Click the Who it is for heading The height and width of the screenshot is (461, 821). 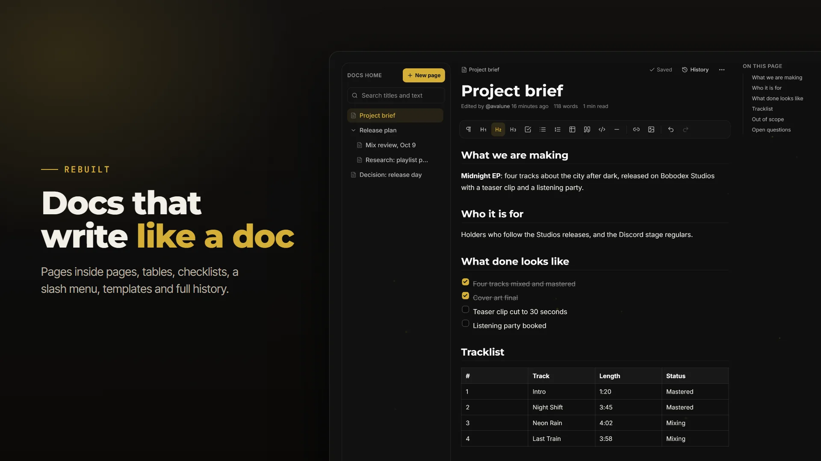[x=492, y=214]
